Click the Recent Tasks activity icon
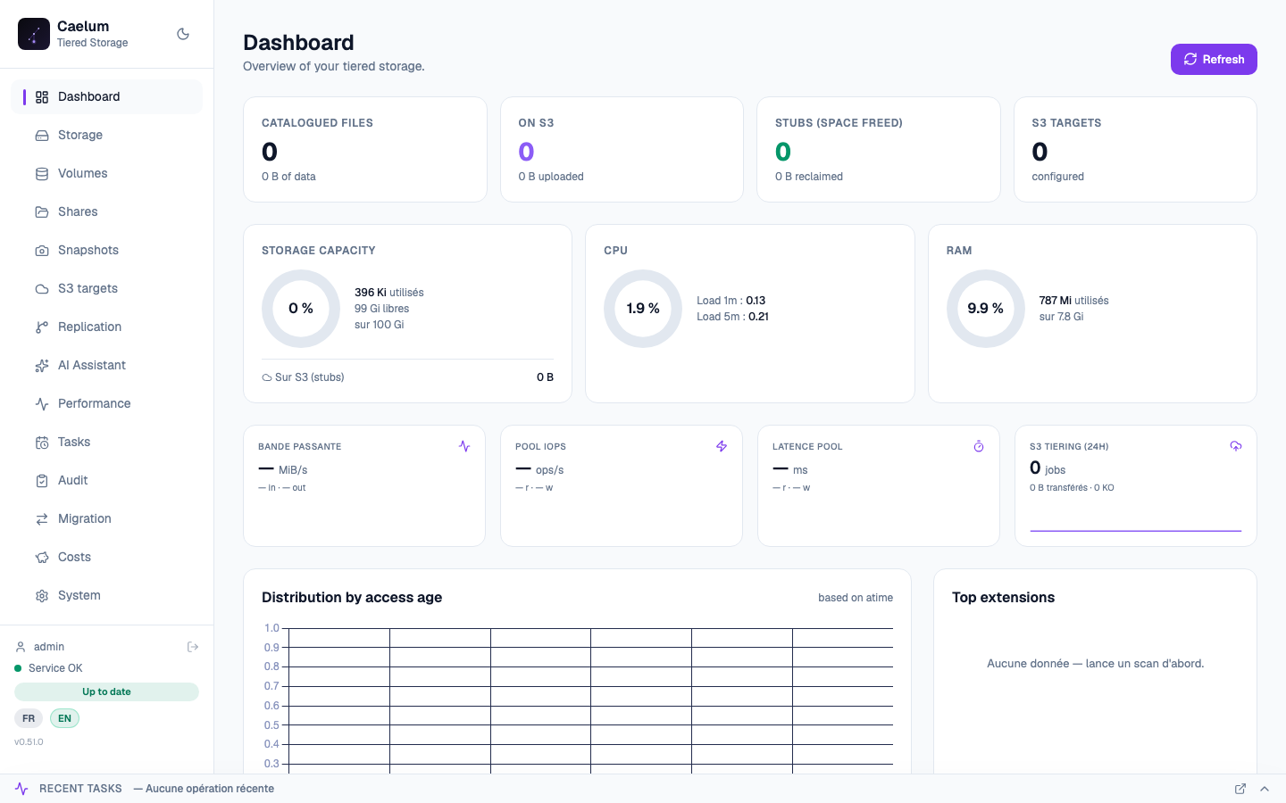The image size is (1286, 803). [x=21, y=789]
